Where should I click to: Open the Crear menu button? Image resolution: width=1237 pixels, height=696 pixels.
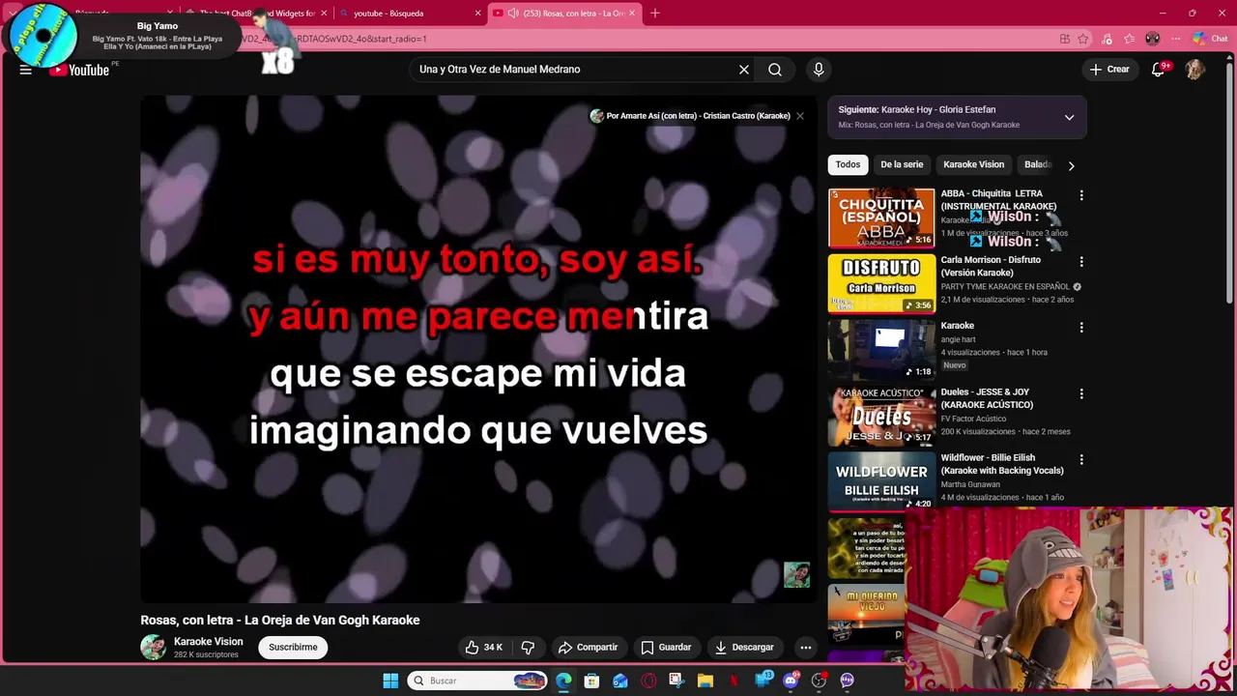point(1109,70)
